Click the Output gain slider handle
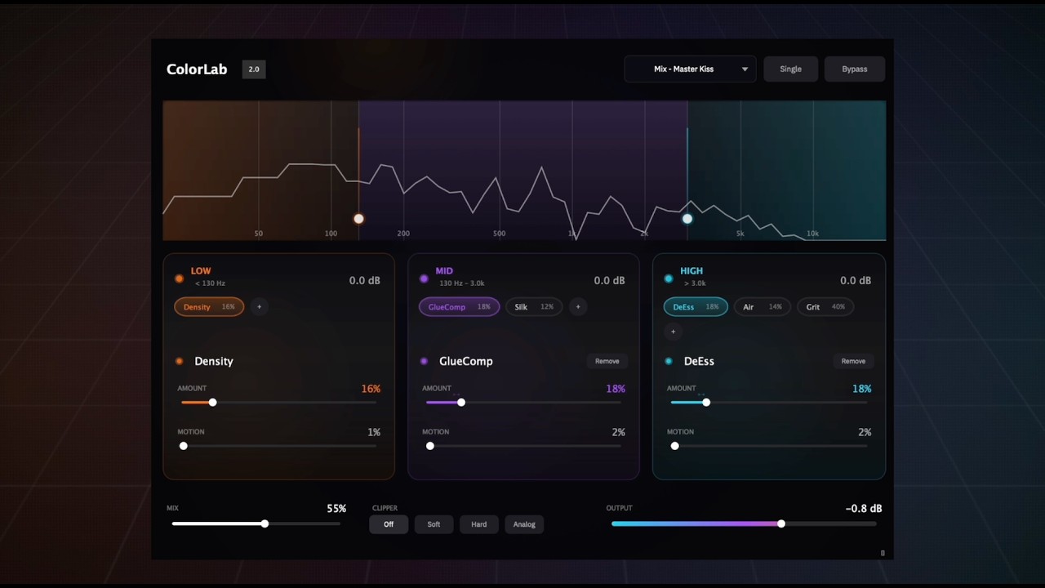Viewport: 1045px width, 588px height. click(781, 523)
